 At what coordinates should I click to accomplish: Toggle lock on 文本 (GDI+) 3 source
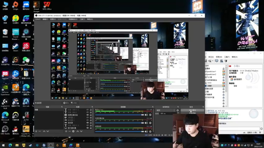(x=91, y=125)
